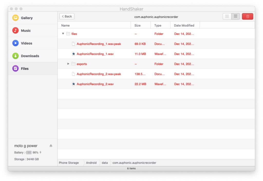The height and width of the screenshot is (181, 263).
Task: Expand the exports folder
Action: 68,64
